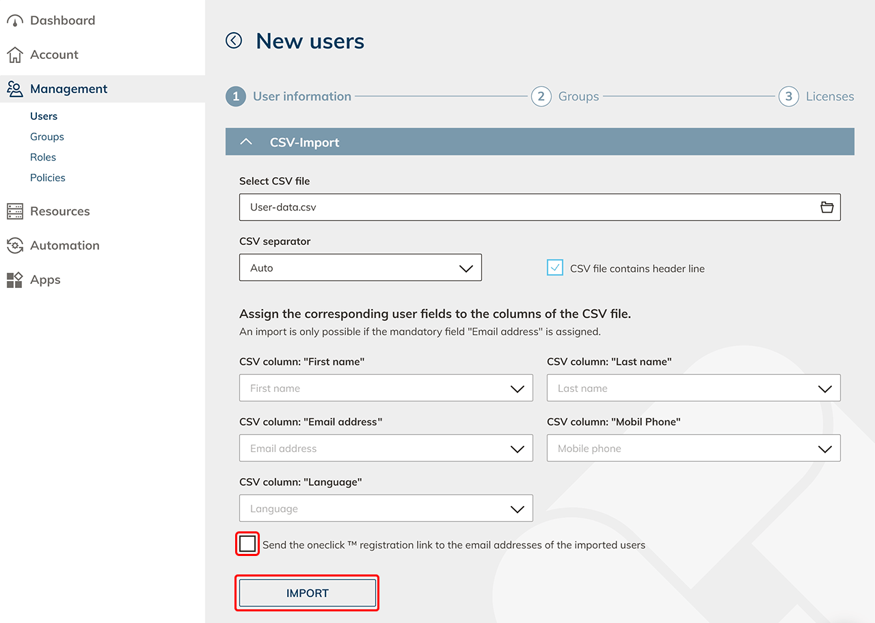
Task: Browse files with the folder icon
Action: [x=826, y=207]
